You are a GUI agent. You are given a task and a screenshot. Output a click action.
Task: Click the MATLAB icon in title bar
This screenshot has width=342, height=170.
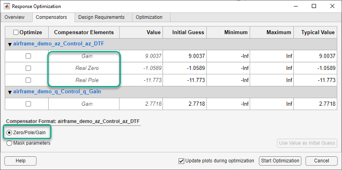coord(7,6)
